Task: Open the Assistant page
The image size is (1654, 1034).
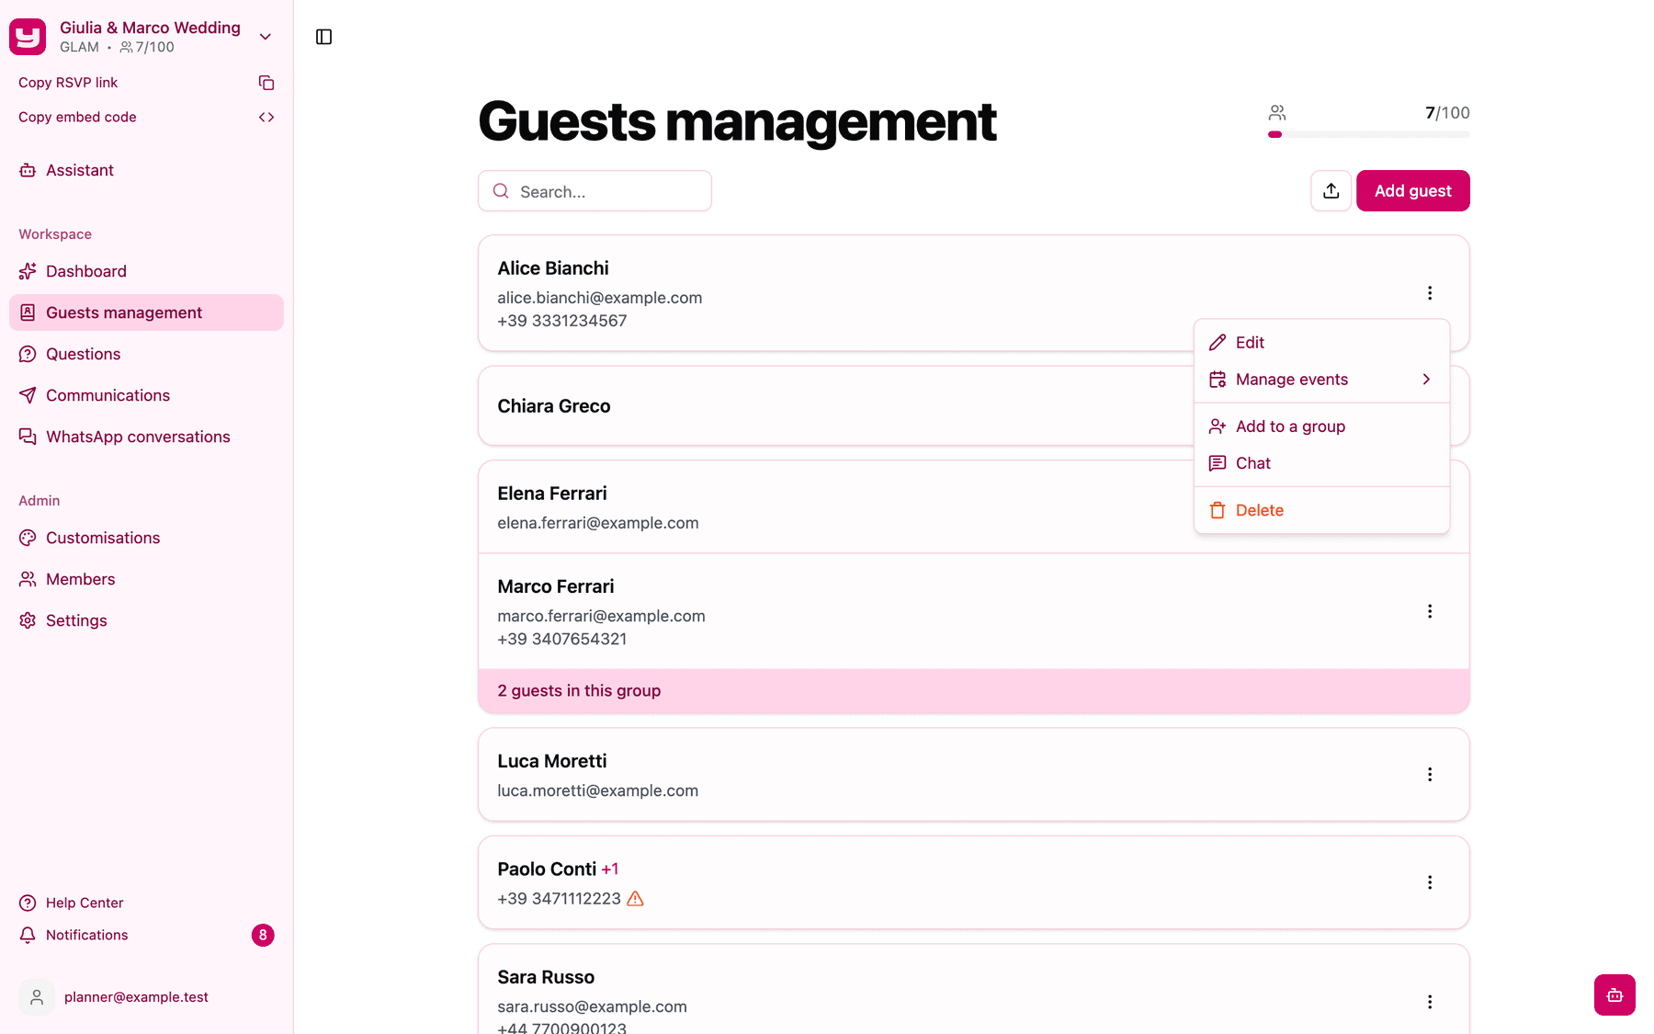Action: [146, 170]
